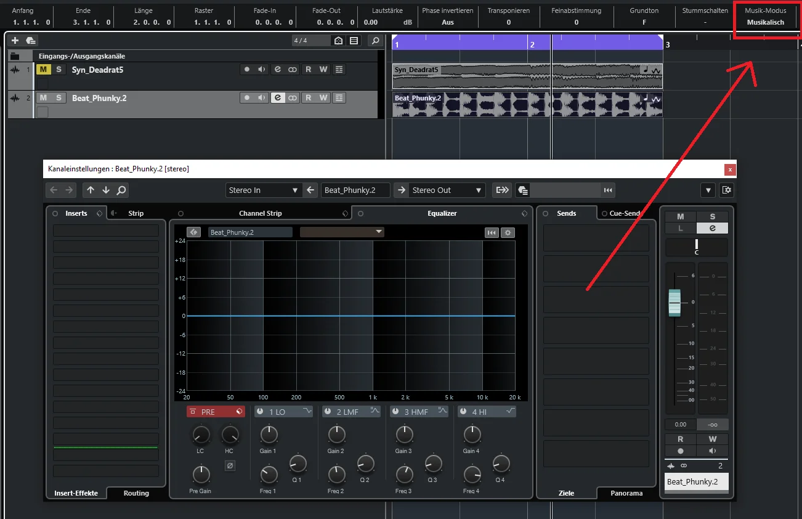Mute channel in the fader section

(681, 216)
